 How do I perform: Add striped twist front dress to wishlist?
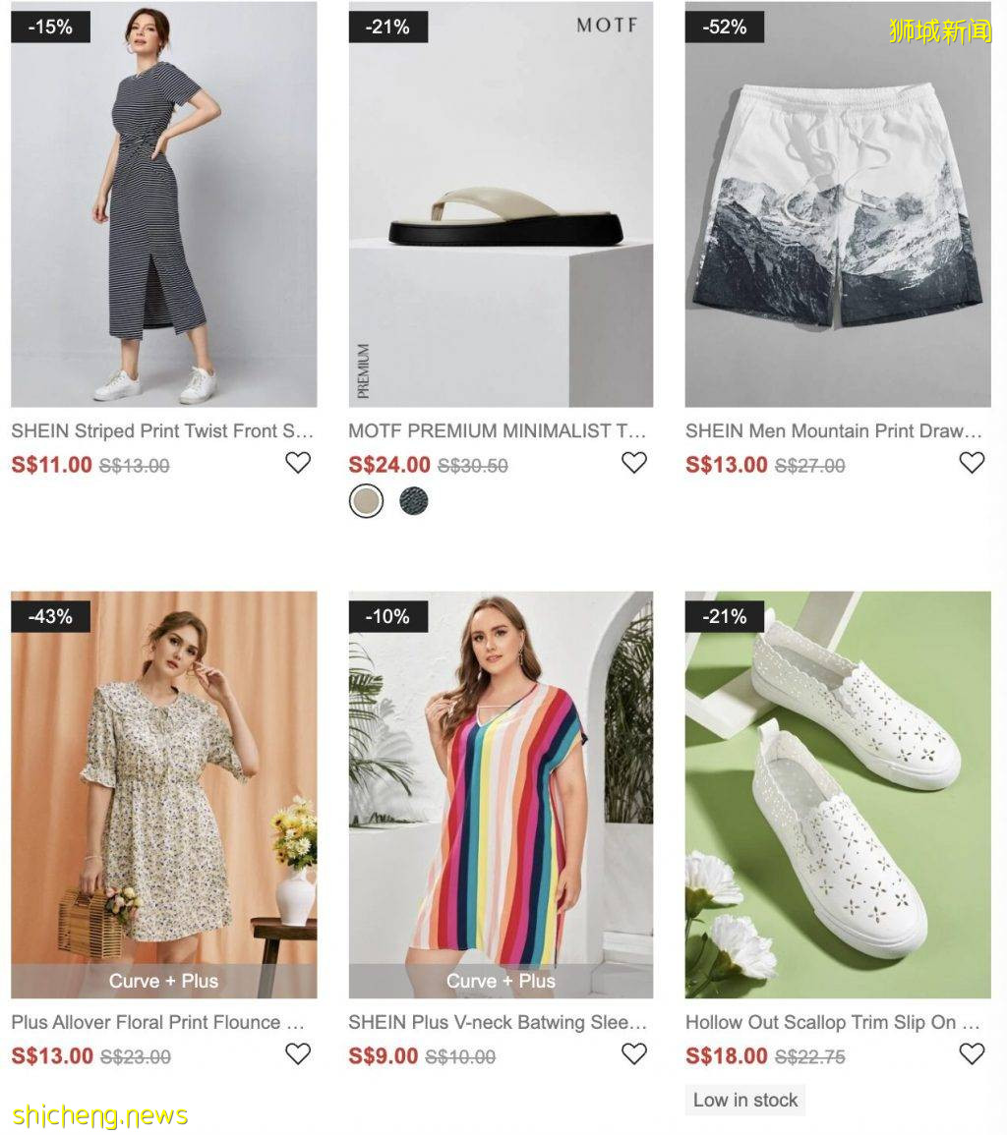point(298,463)
